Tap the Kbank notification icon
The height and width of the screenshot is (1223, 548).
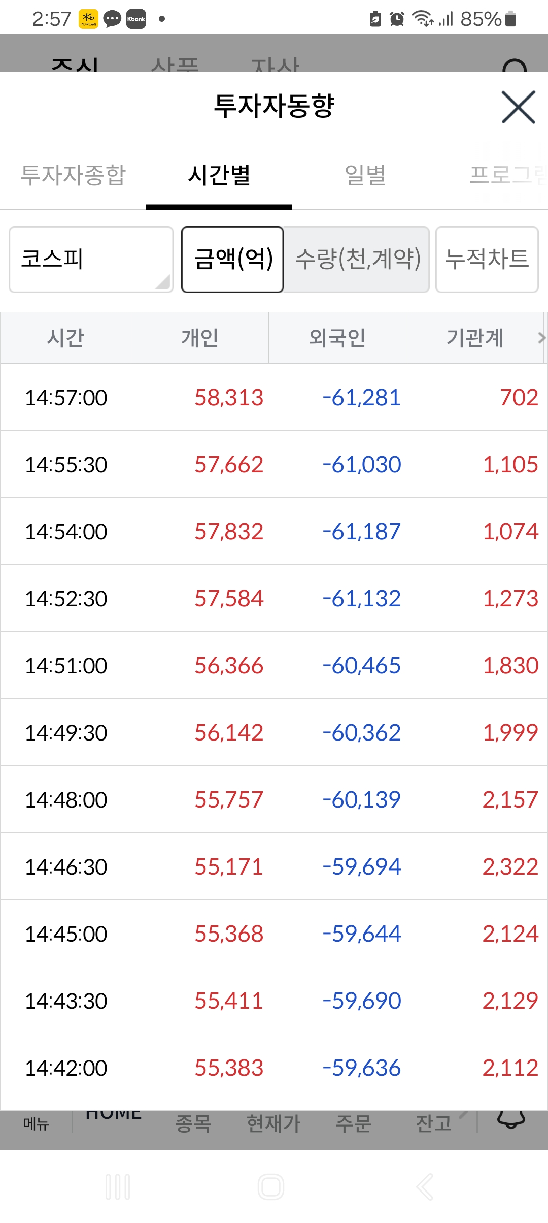136,19
